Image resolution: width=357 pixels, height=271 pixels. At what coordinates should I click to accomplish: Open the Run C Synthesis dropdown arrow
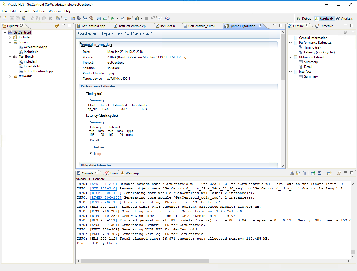click(117, 18)
